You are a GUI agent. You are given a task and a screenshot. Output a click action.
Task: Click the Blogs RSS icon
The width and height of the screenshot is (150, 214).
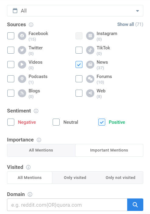(22, 93)
